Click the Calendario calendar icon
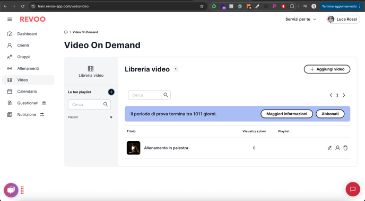This screenshot has width=365, height=201. tap(10, 92)
